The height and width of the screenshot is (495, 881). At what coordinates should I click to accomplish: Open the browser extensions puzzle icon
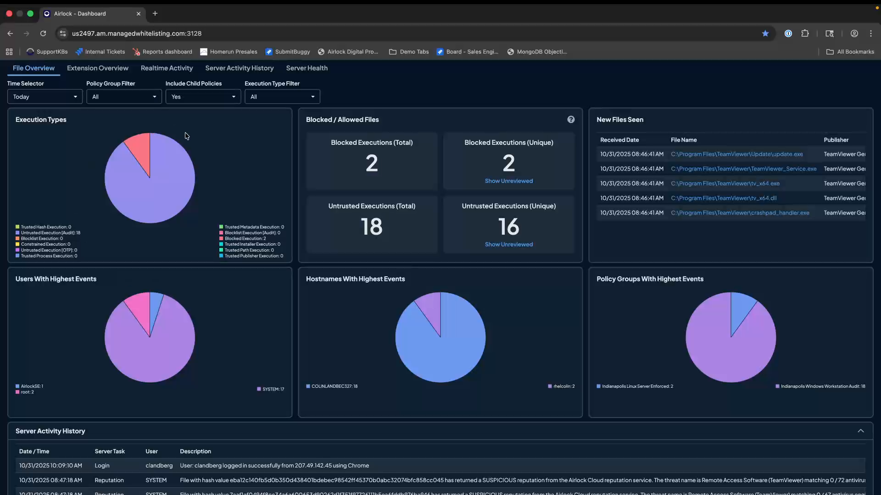point(806,33)
